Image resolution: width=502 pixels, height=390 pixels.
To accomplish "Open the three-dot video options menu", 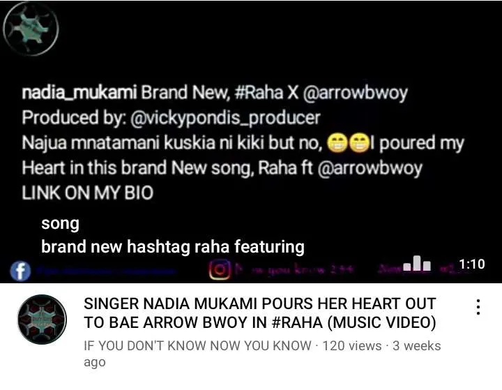I will [478, 307].
